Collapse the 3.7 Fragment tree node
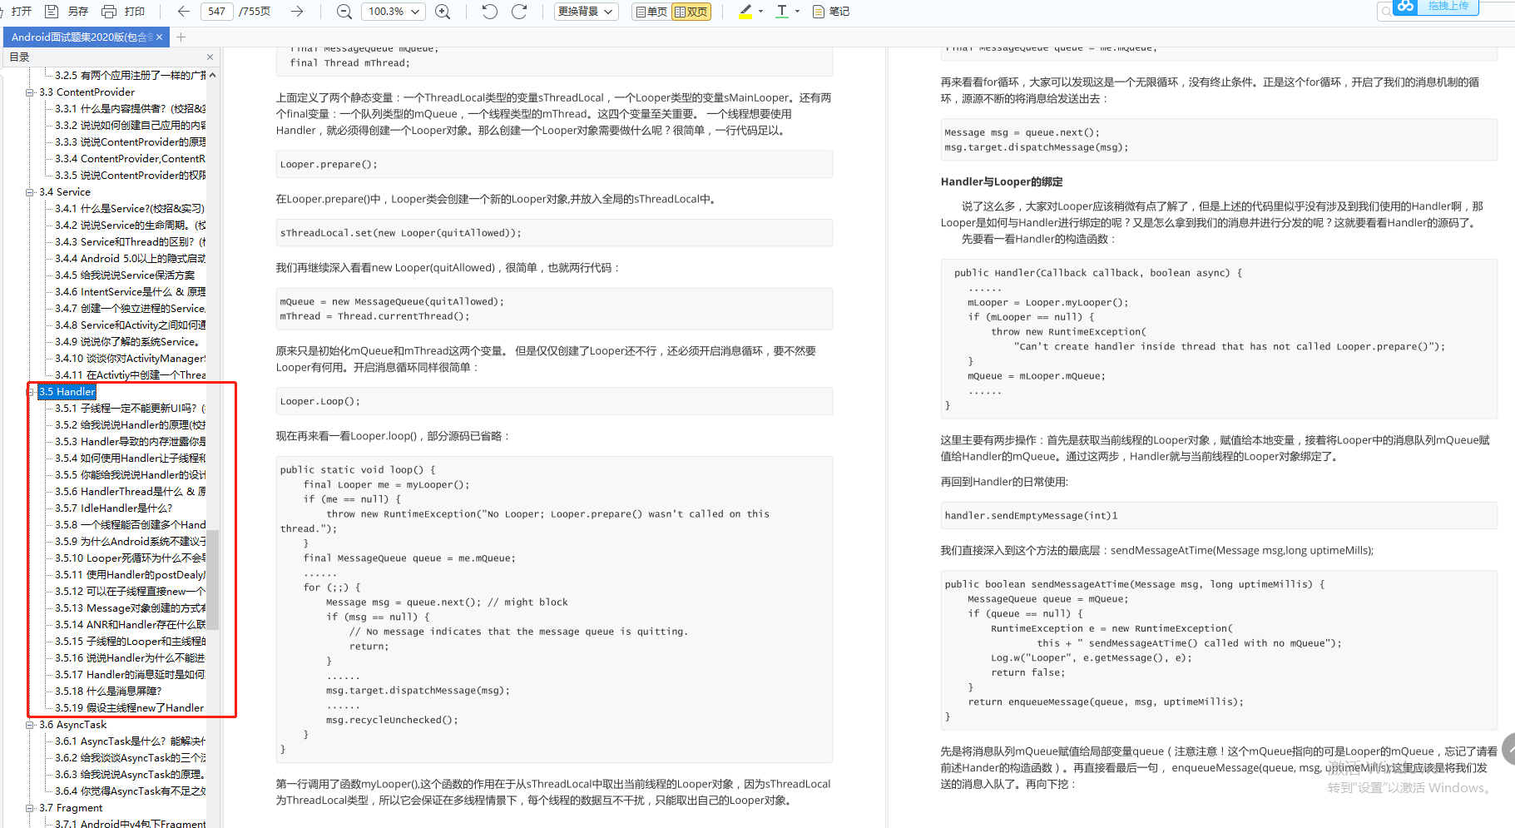This screenshot has height=828, width=1515. click(30, 808)
